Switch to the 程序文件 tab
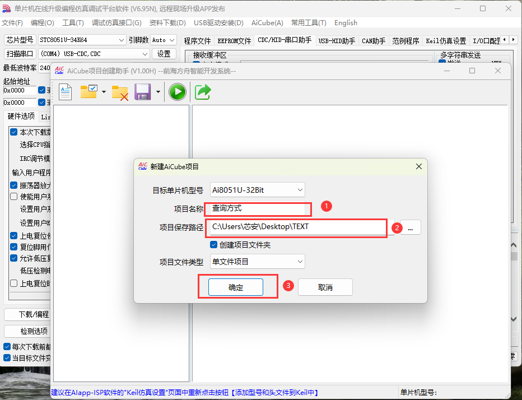Screen dimensions: 522x400 pos(197,41)
